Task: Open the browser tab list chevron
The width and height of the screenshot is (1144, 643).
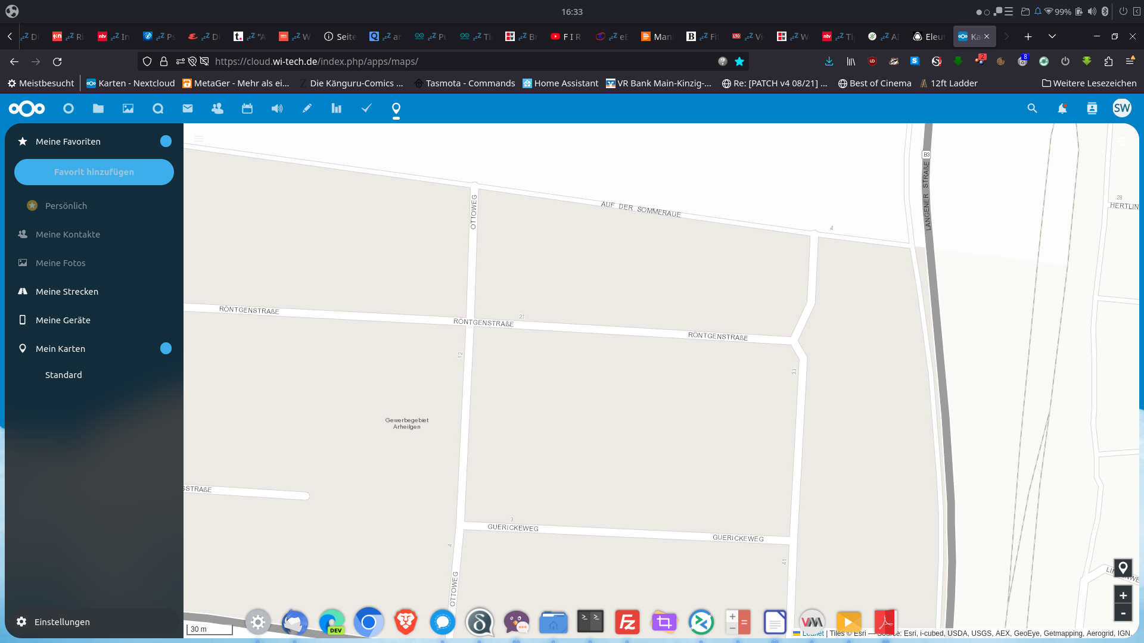Action: [x=1052, y=36]
